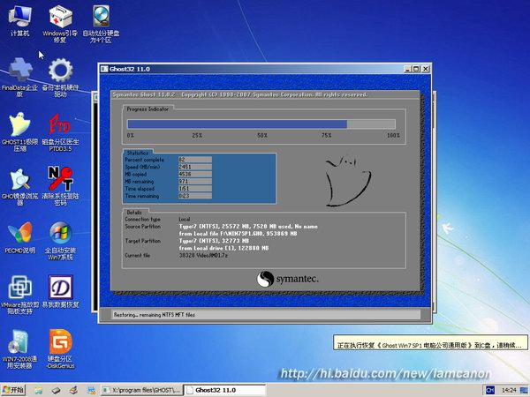The height and width of the screenshot is (397, 530).
Task: Launch the FinalData企业版 icon
Action: click(19, 78)
